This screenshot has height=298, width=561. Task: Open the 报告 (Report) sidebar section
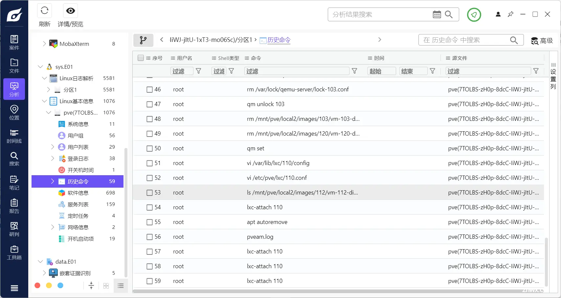14,206
